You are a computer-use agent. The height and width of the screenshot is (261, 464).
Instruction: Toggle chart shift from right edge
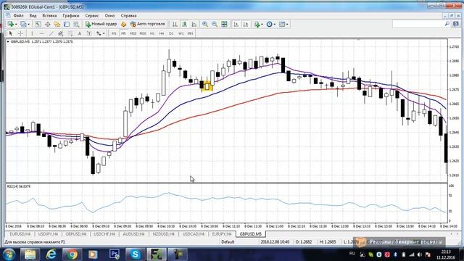pyautogui.click(x=246, y=24)
